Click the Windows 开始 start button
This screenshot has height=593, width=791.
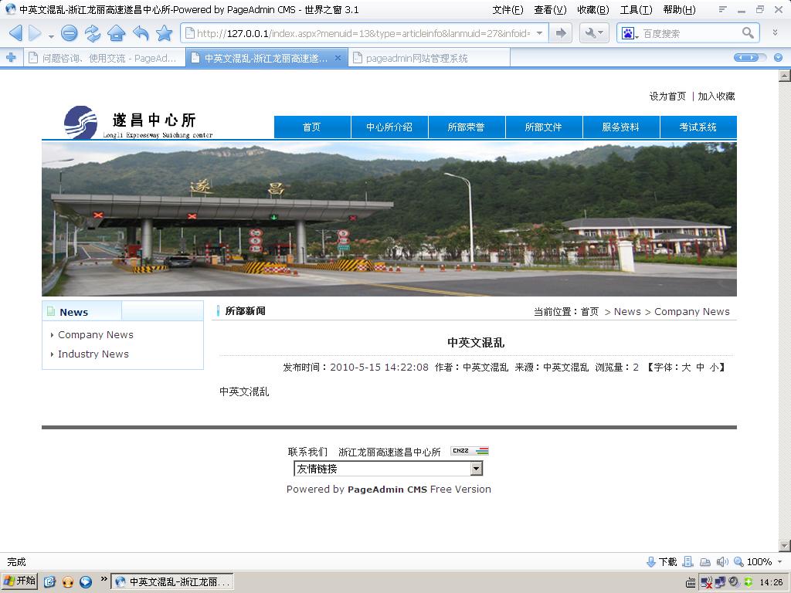click(x=19, y=581)
